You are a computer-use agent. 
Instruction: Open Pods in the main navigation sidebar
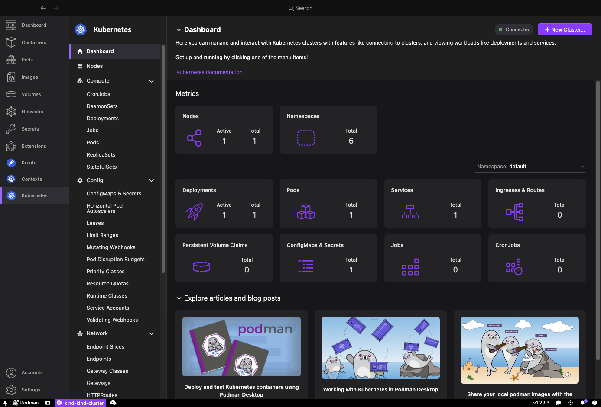(34, 60)
